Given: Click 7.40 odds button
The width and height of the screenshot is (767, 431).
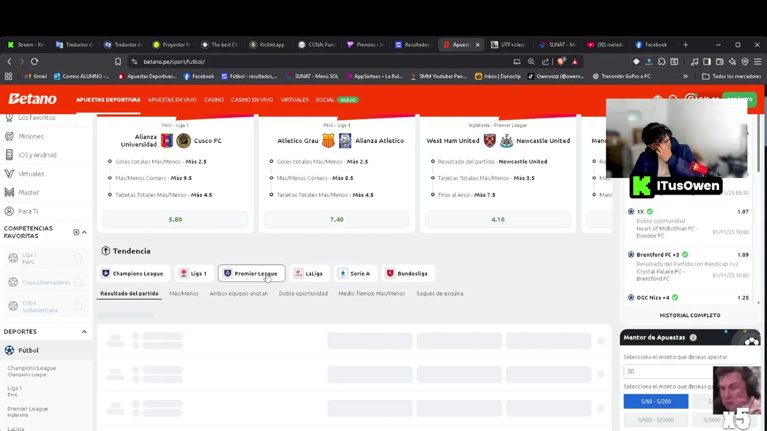Looking at the screenshot, I should pos(337,220).
